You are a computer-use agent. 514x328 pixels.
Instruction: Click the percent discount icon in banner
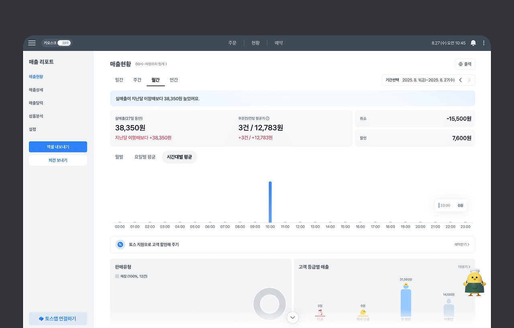coord(120,244)
